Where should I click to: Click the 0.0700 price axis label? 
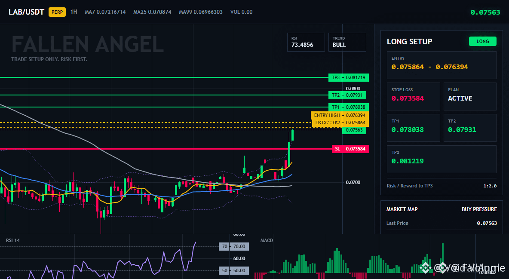coord(353,182)
